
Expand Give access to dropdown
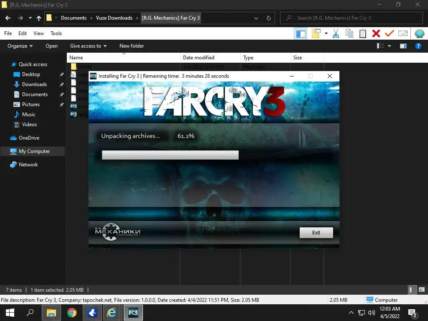(88, 46)
